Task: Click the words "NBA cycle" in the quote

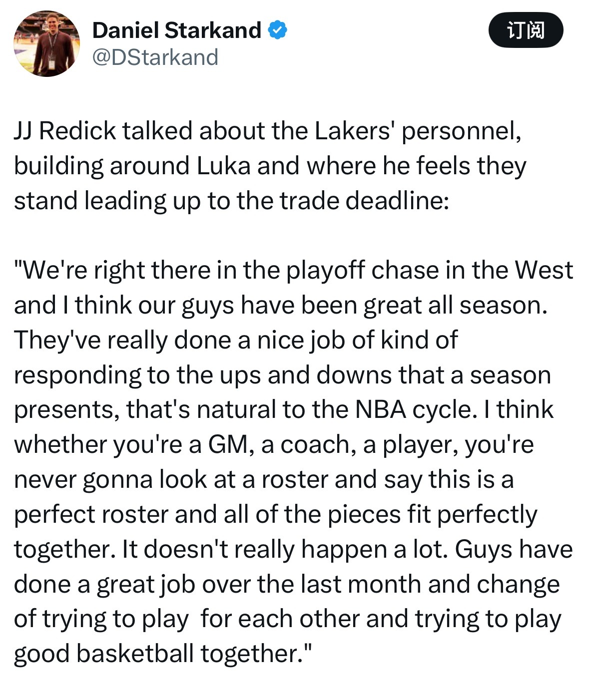Action: [x=413, y=409]
